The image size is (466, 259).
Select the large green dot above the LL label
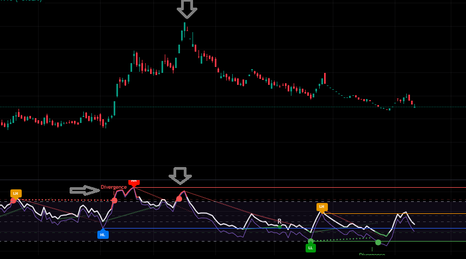(x=310, y=240)
